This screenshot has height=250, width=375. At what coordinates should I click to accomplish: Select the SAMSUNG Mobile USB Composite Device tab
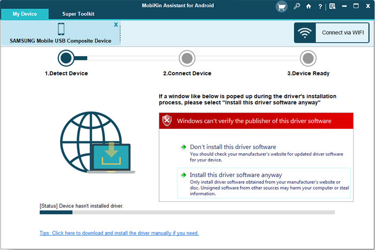click(60, 33)
